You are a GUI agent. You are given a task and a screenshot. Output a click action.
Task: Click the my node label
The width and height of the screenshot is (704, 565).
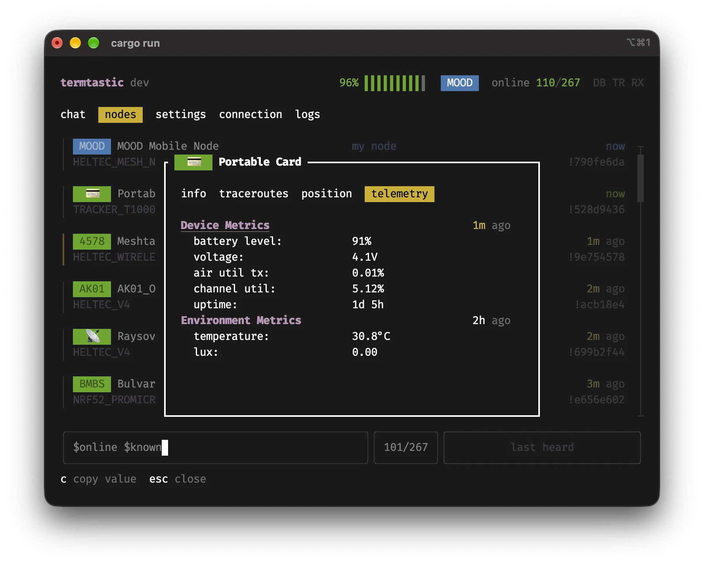pos(374,146)
